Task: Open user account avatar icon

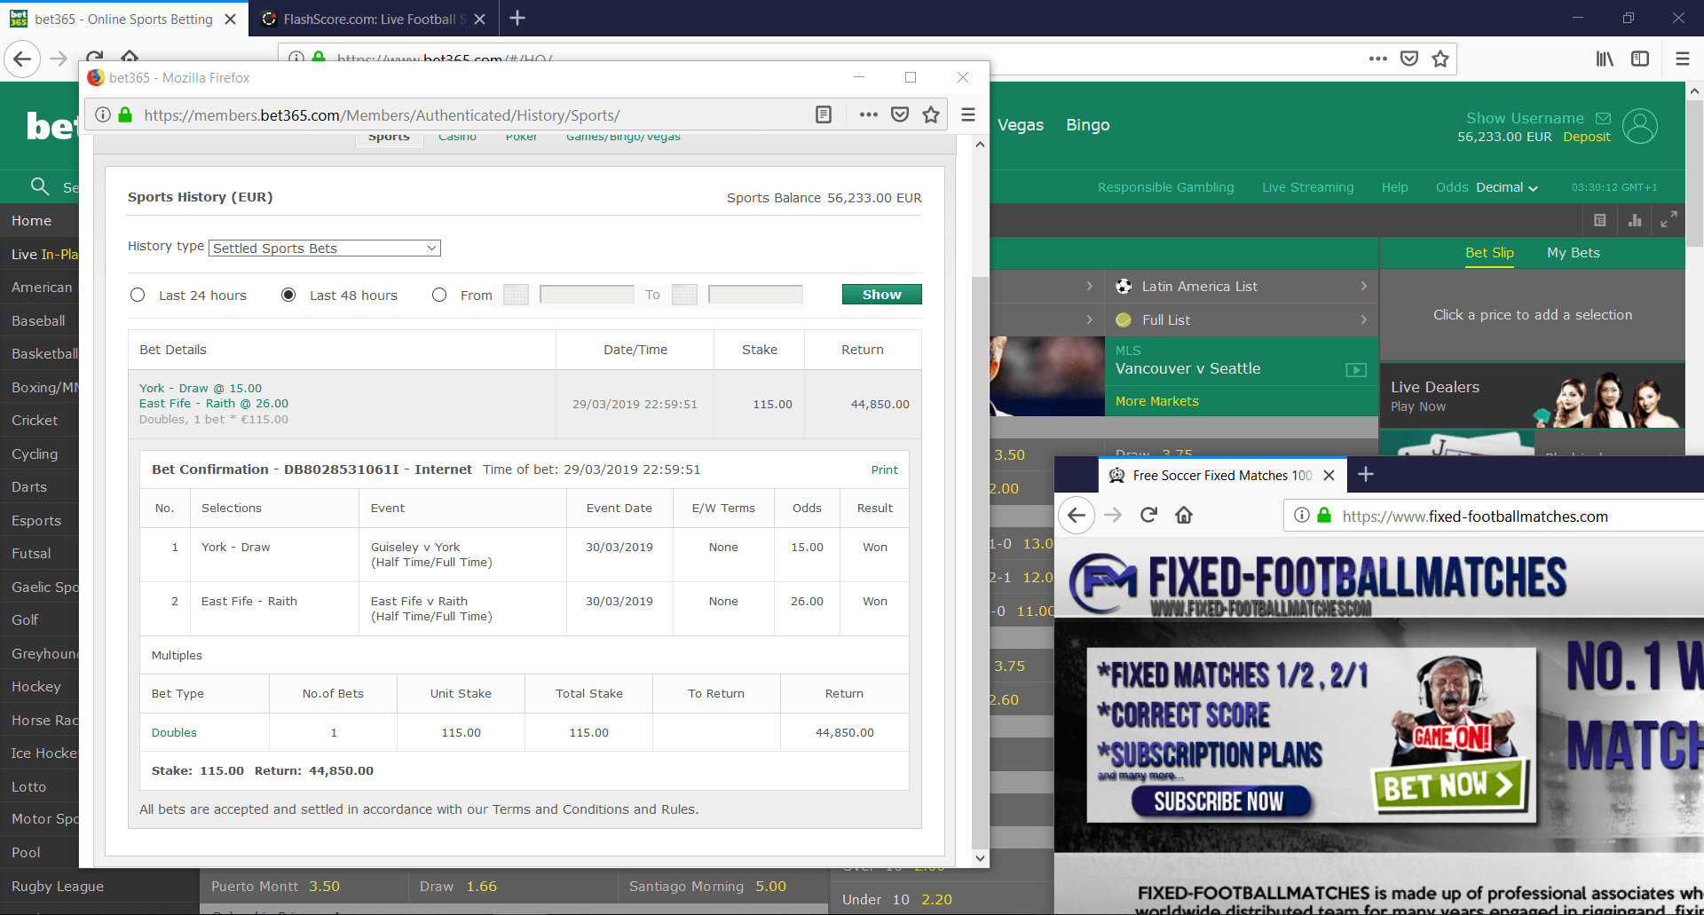Action: (1640, 126)
